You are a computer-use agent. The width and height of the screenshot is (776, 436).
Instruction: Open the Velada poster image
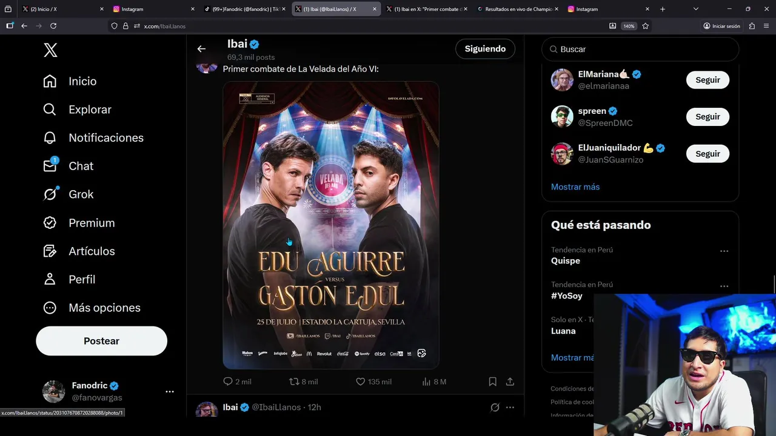[331, 225]
